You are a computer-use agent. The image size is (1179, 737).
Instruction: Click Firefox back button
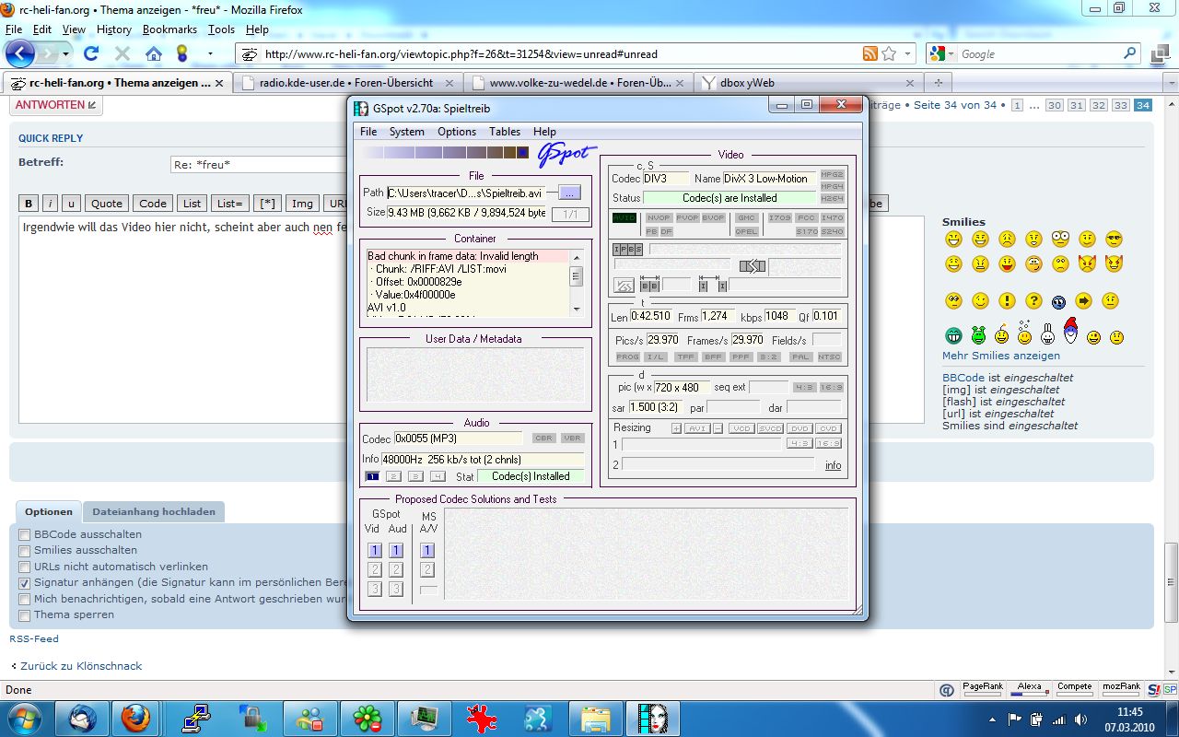click(20, 53)
